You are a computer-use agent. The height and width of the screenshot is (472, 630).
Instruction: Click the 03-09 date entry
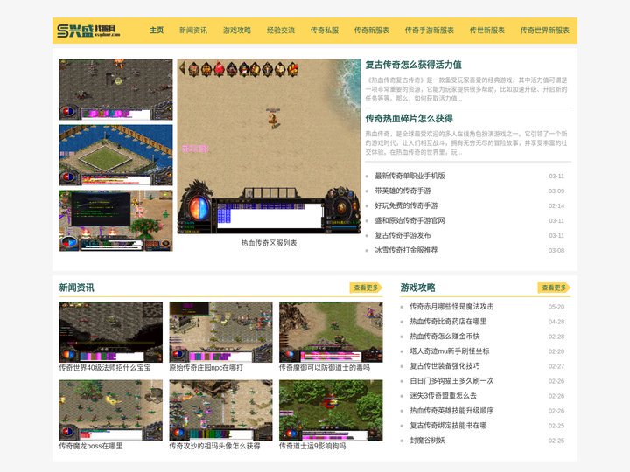tap(556, 191)
